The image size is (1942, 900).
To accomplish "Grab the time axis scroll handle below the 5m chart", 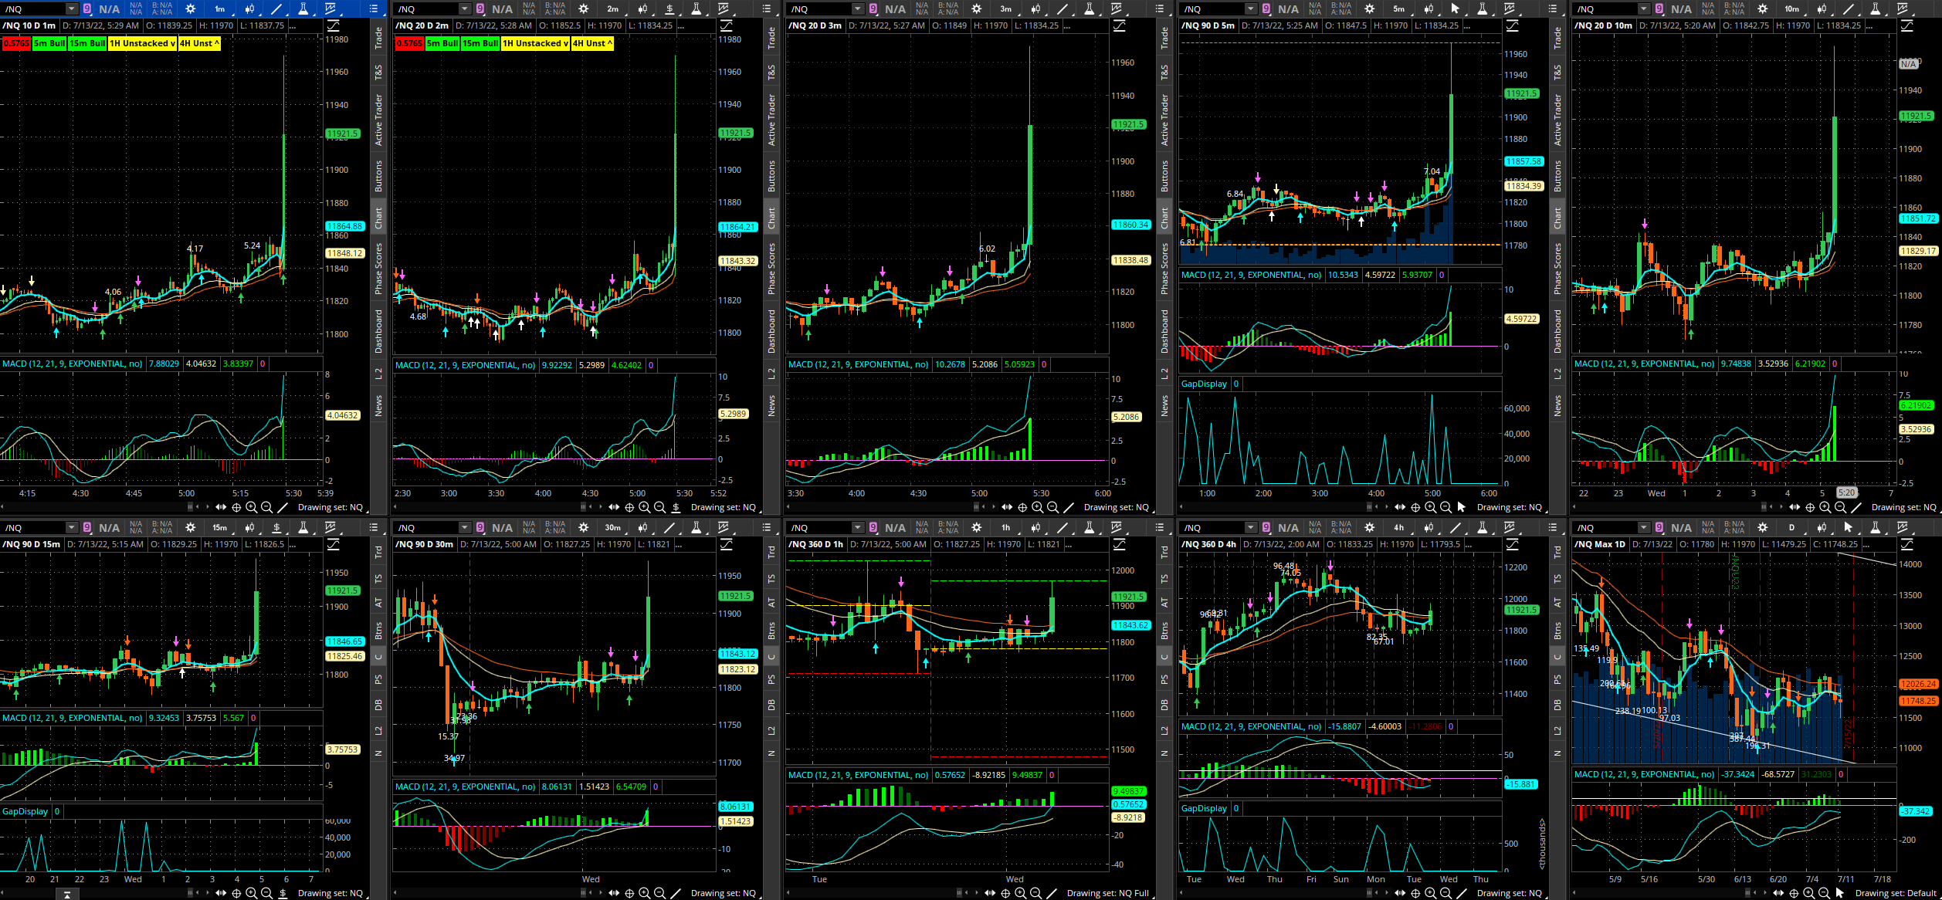I will coord(1369,507).
